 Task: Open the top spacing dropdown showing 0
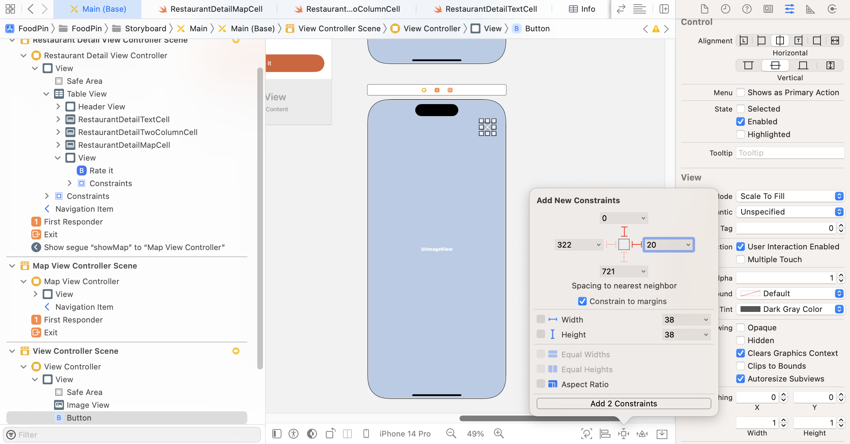[624, 218]
